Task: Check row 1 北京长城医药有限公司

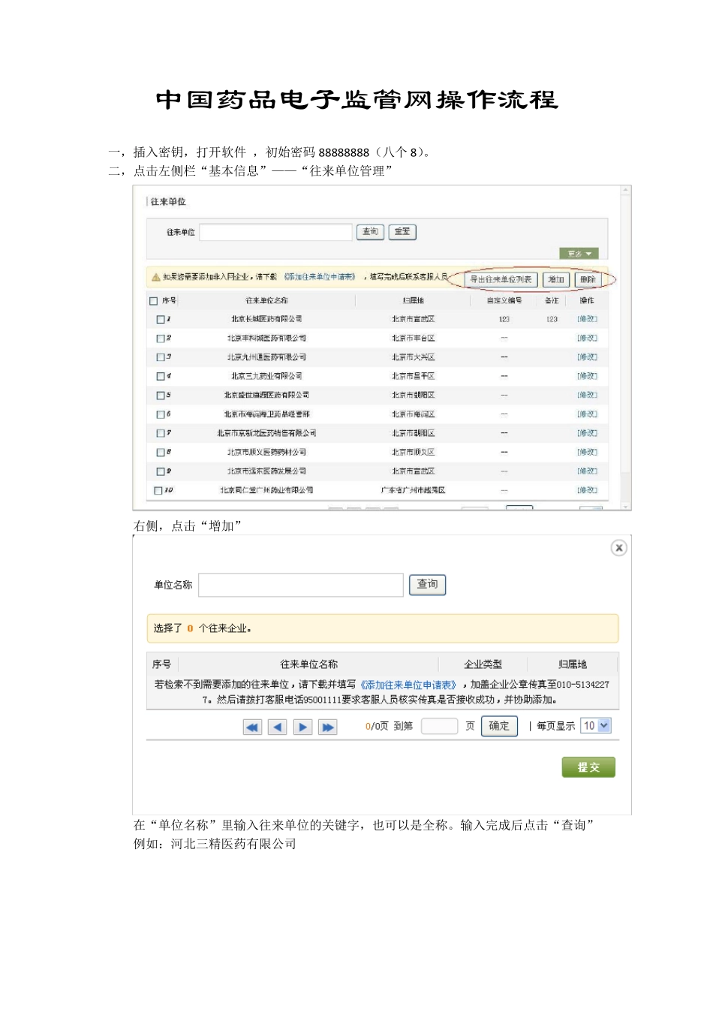Action: (160, 320)
